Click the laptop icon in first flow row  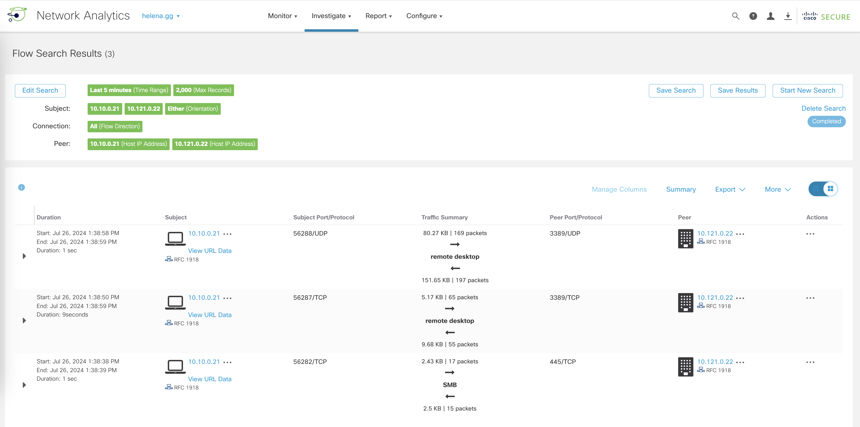tap(175, 238)
